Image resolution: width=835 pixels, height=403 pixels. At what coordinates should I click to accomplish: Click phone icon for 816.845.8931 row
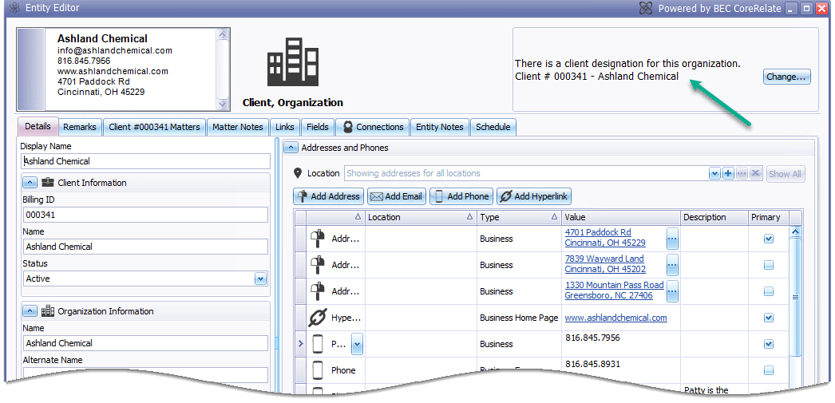click(318, 370)
